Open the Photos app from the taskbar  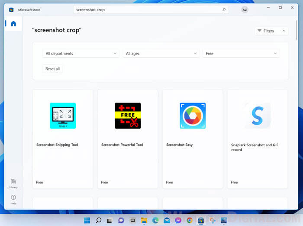click(224, 220)
